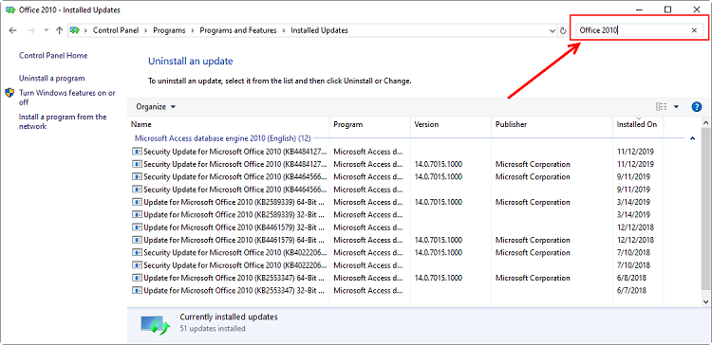The height and width of the screenshot is (345, 712).
Task: Click the Back navigation arrow
Action: point(12,30)
